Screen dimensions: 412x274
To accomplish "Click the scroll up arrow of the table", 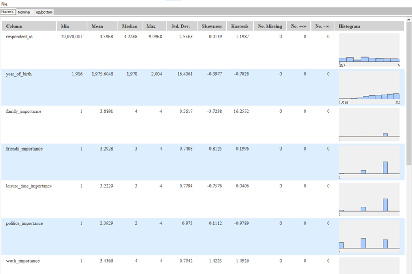I will (409, 19).
